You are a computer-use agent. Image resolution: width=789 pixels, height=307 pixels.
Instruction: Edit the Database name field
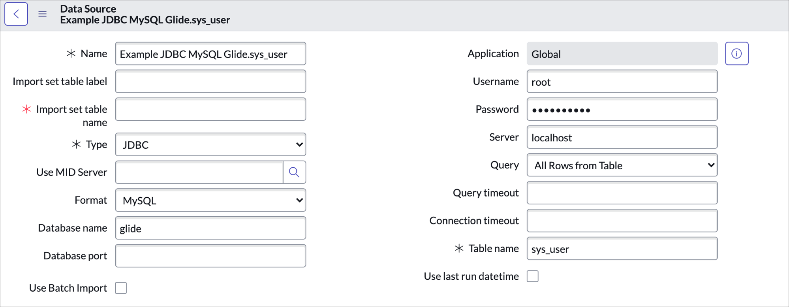210,228
